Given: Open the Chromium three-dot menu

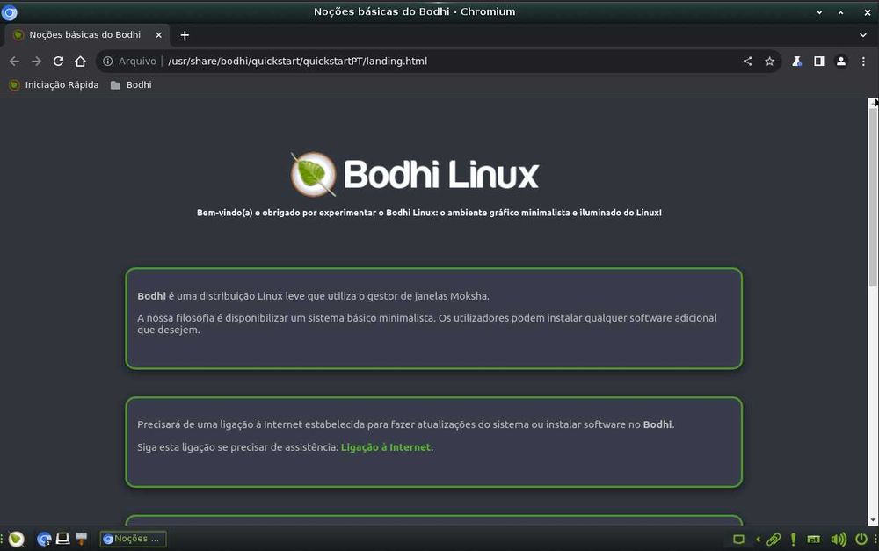Looking at the screenshot, I should [x=863, y=62].
